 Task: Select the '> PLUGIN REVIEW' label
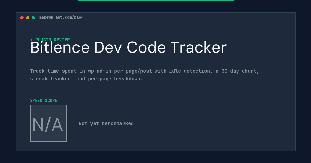tap(50, 40)
